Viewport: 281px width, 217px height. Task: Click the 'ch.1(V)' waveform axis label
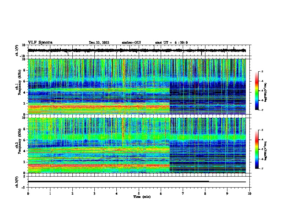tap(17, 50)
